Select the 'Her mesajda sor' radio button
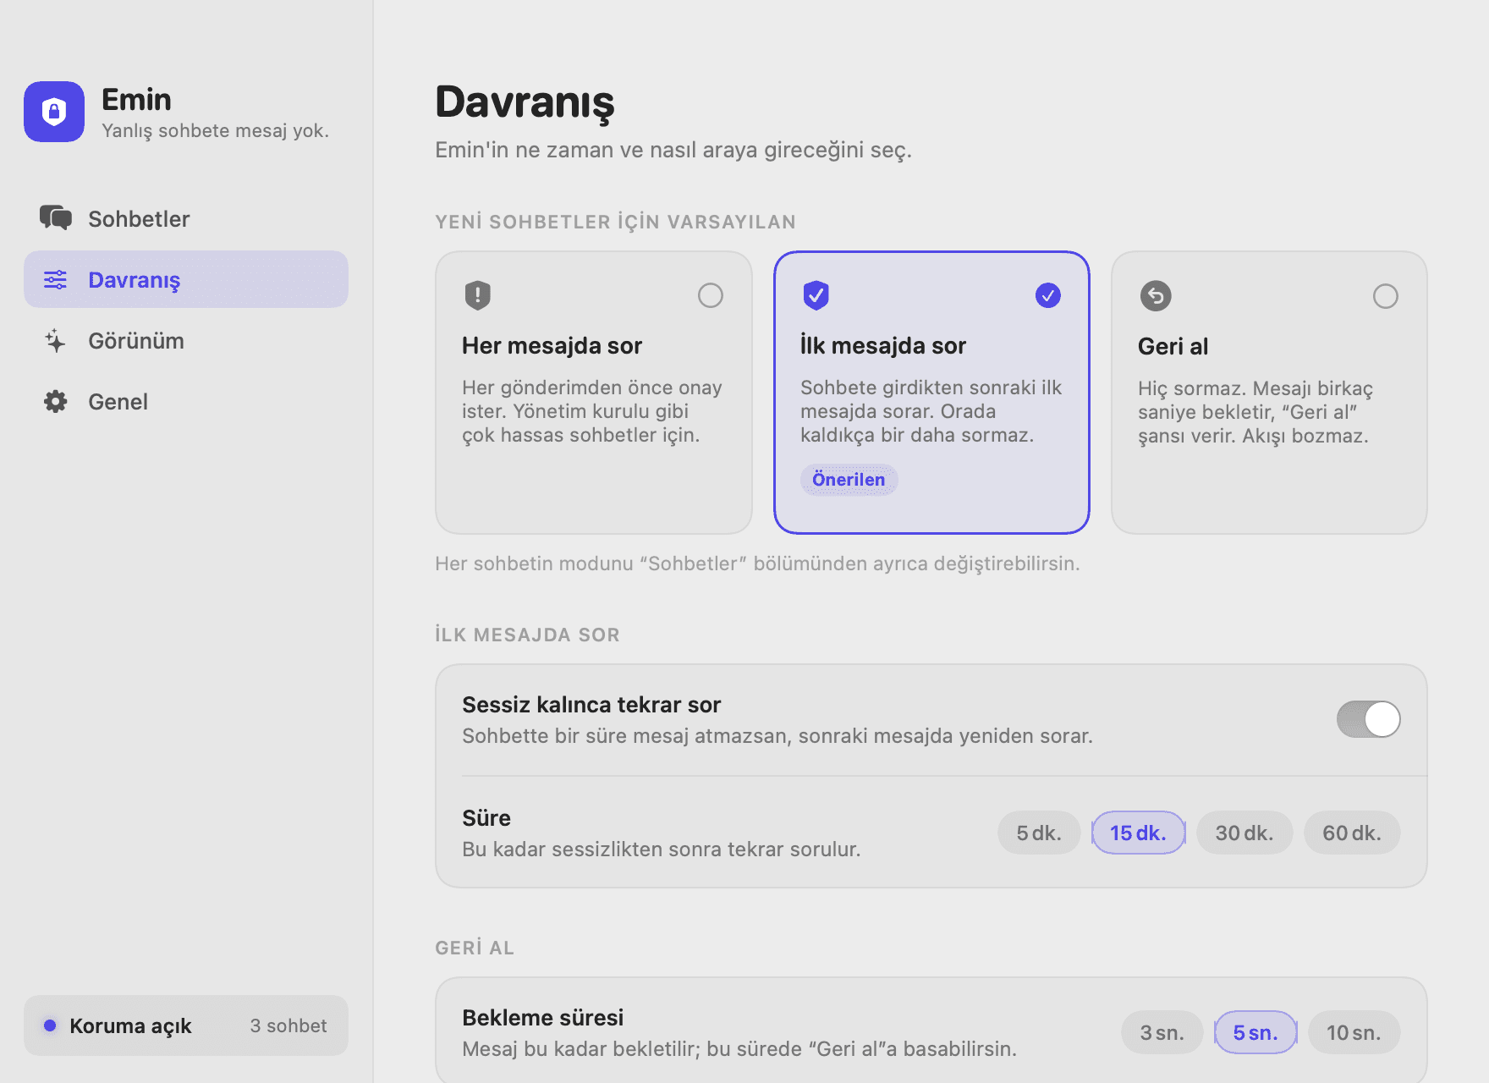 coord(711,295)
